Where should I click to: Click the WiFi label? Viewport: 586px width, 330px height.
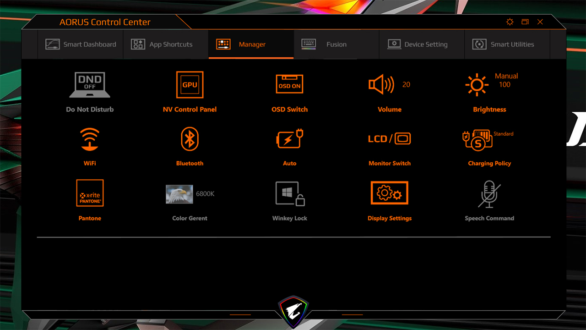coord(90,164)
